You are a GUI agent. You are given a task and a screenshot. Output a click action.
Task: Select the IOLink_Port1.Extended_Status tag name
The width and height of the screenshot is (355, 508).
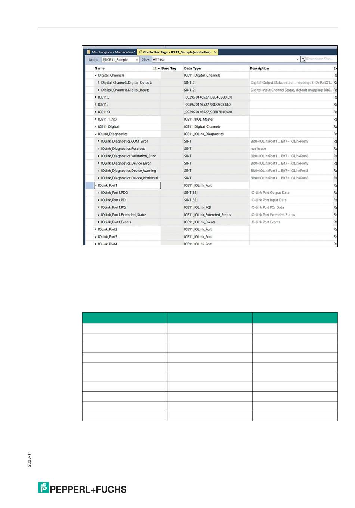click(124, 215)
